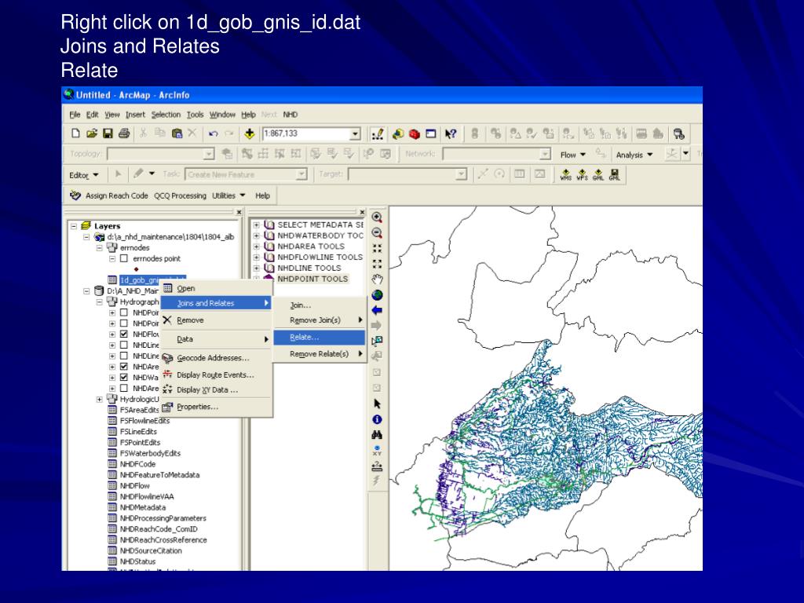Expand SELECT METADATA toolbox

[256, 225]
